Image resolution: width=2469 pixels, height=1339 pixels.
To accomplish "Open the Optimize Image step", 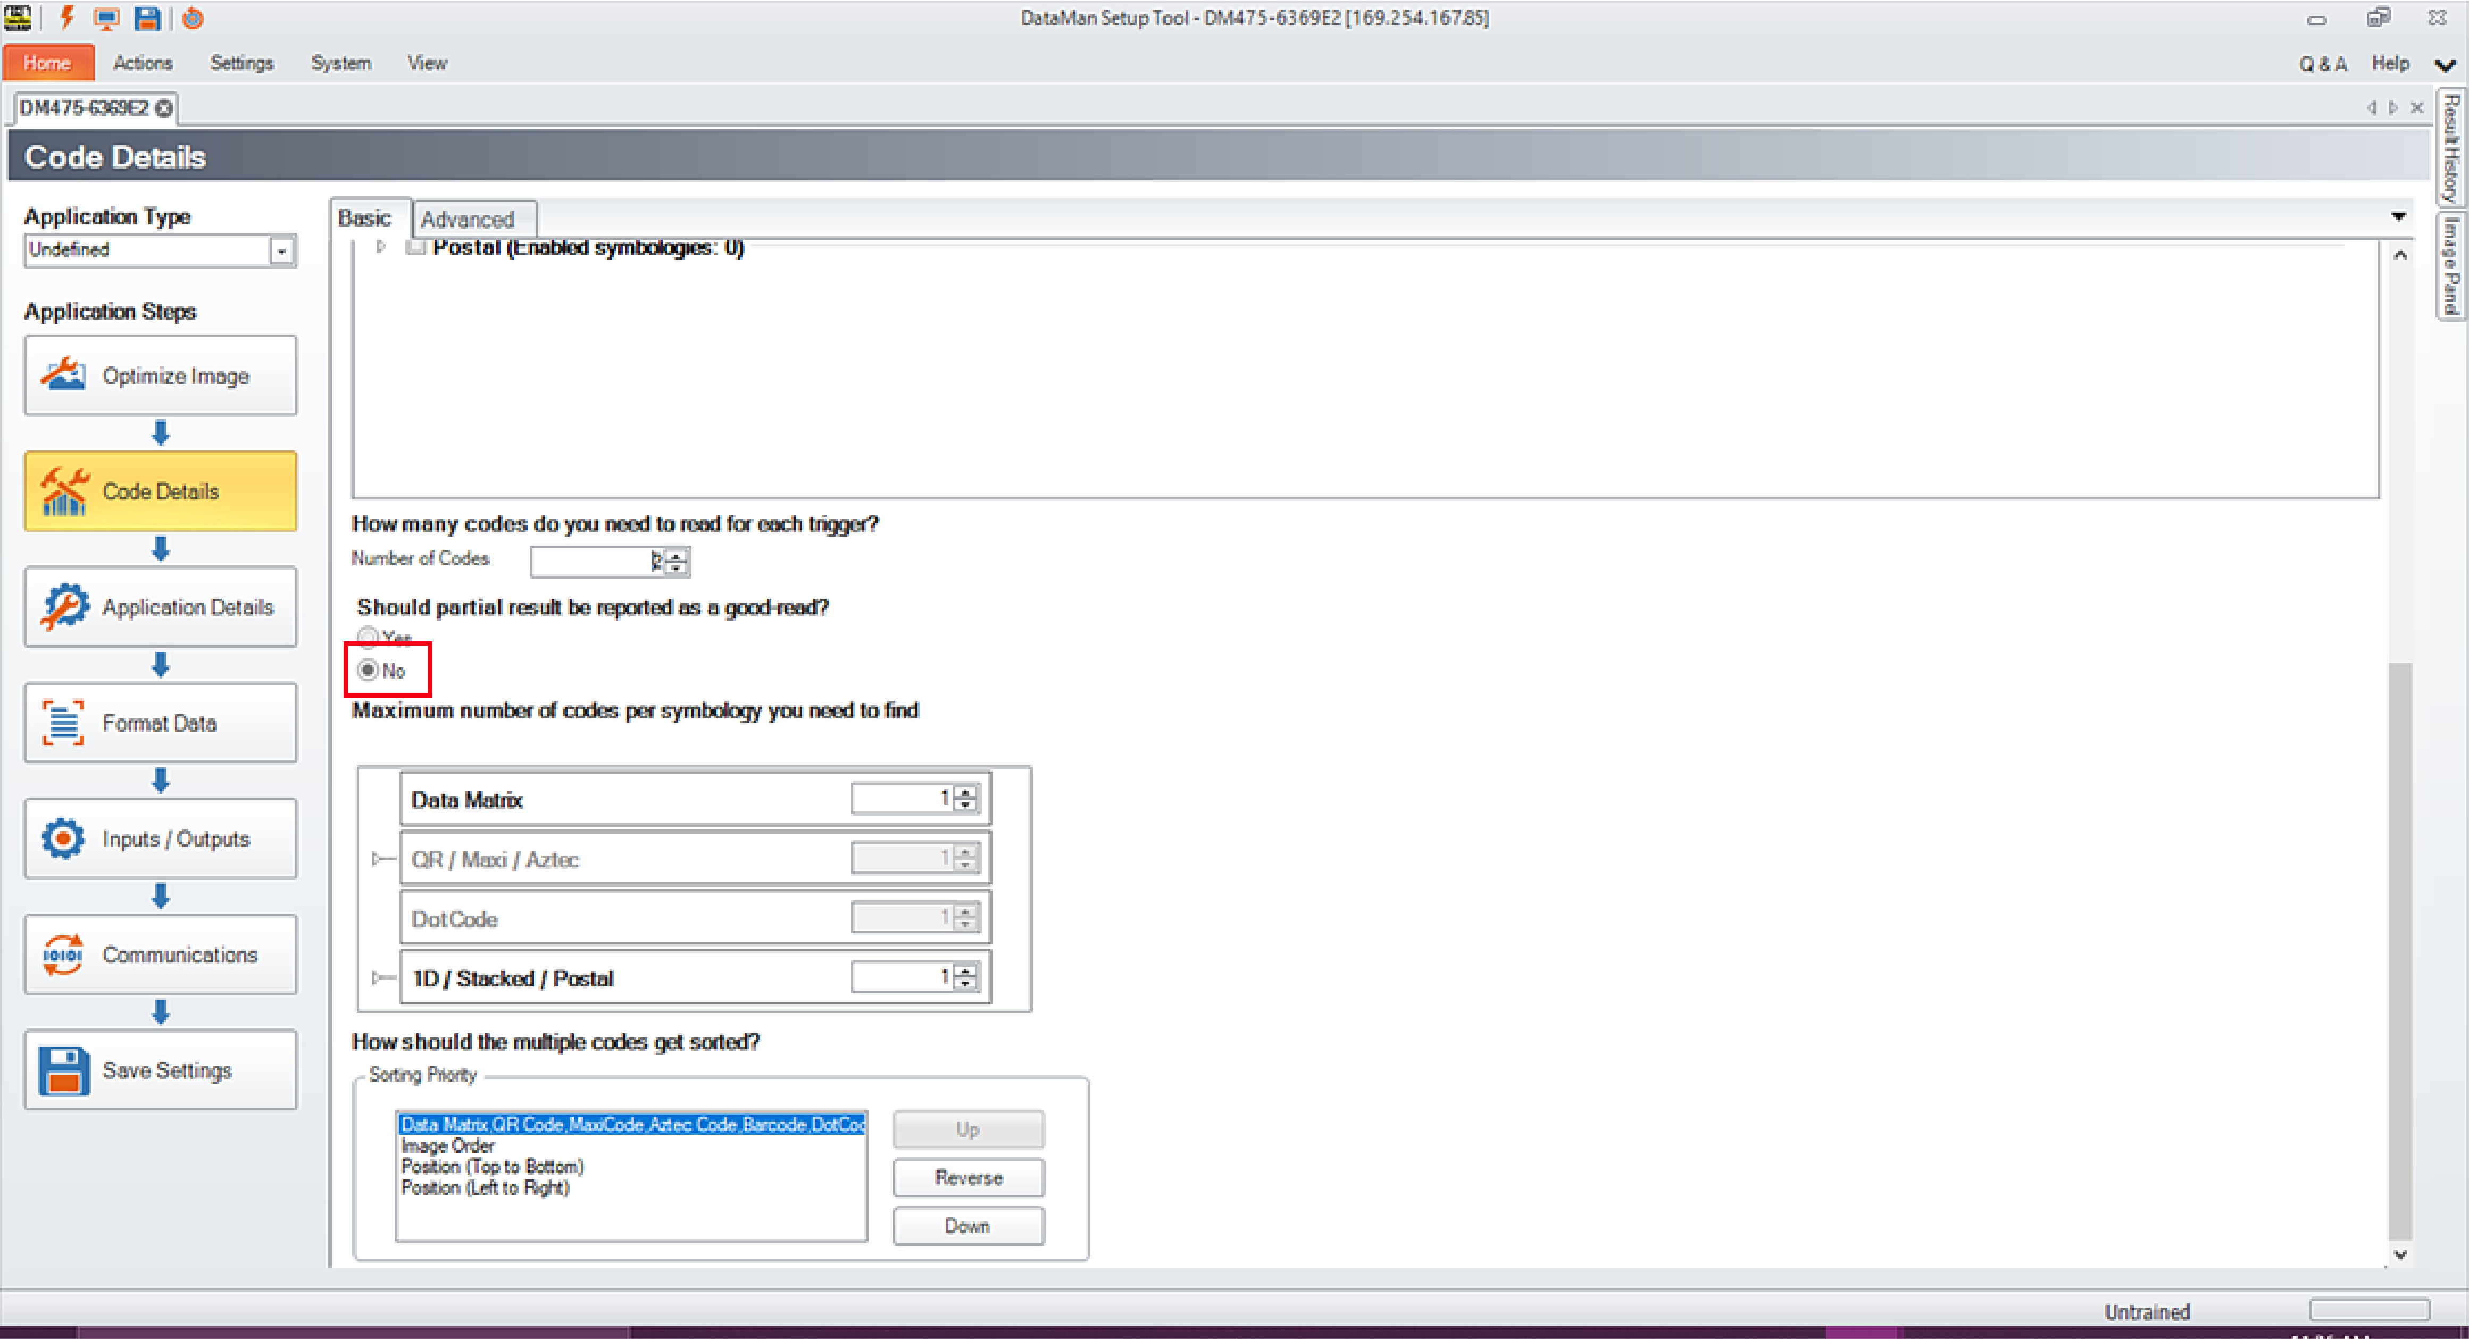I will tap(160, 376).
